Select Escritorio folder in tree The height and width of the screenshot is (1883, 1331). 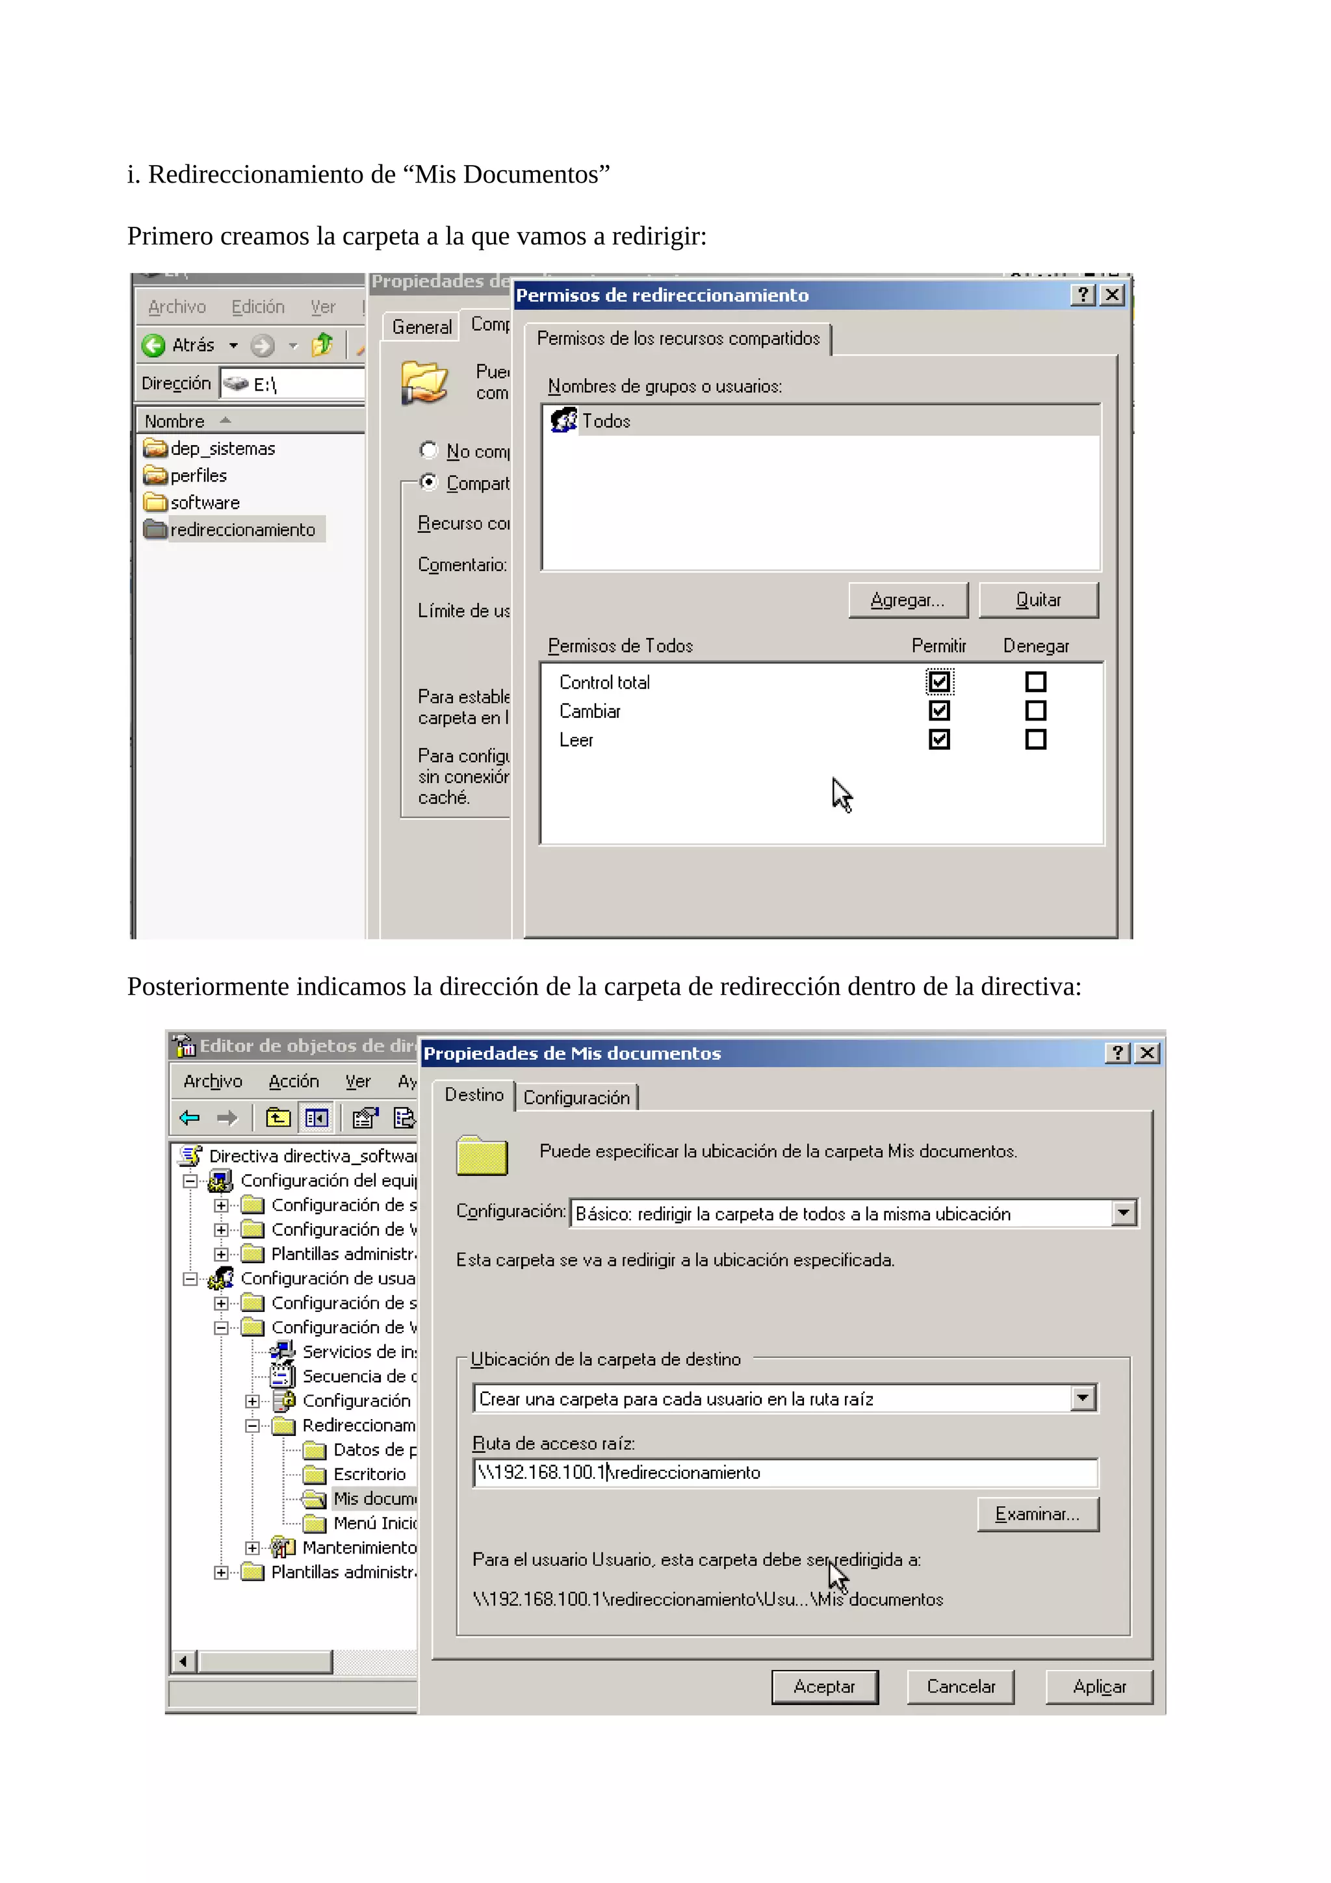354,1474
